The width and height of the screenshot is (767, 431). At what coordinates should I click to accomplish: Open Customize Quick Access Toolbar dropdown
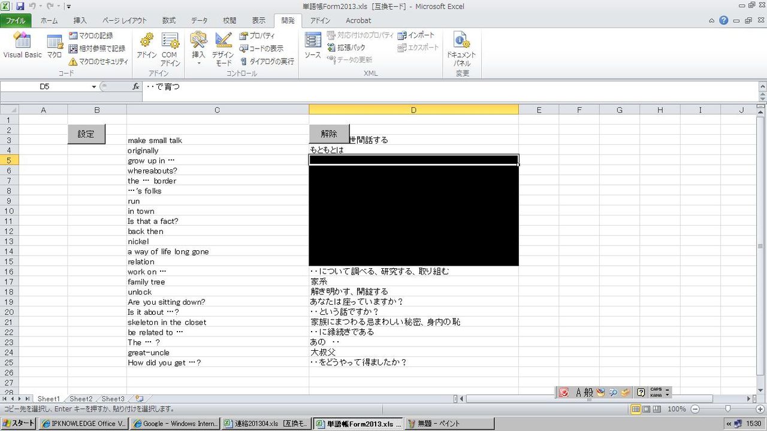click(69, 7)
